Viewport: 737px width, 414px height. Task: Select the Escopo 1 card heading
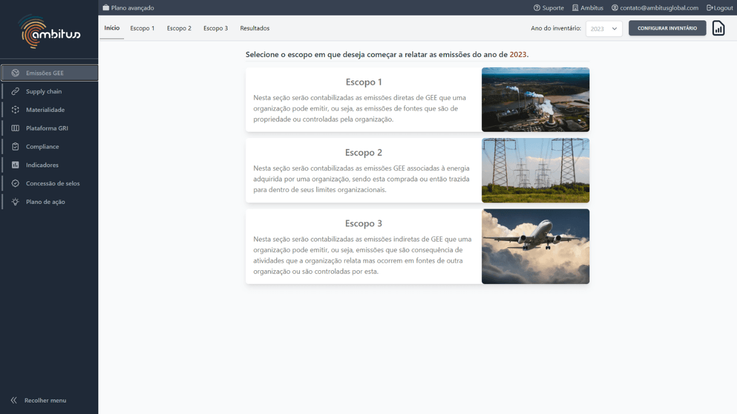coord(363,82)
